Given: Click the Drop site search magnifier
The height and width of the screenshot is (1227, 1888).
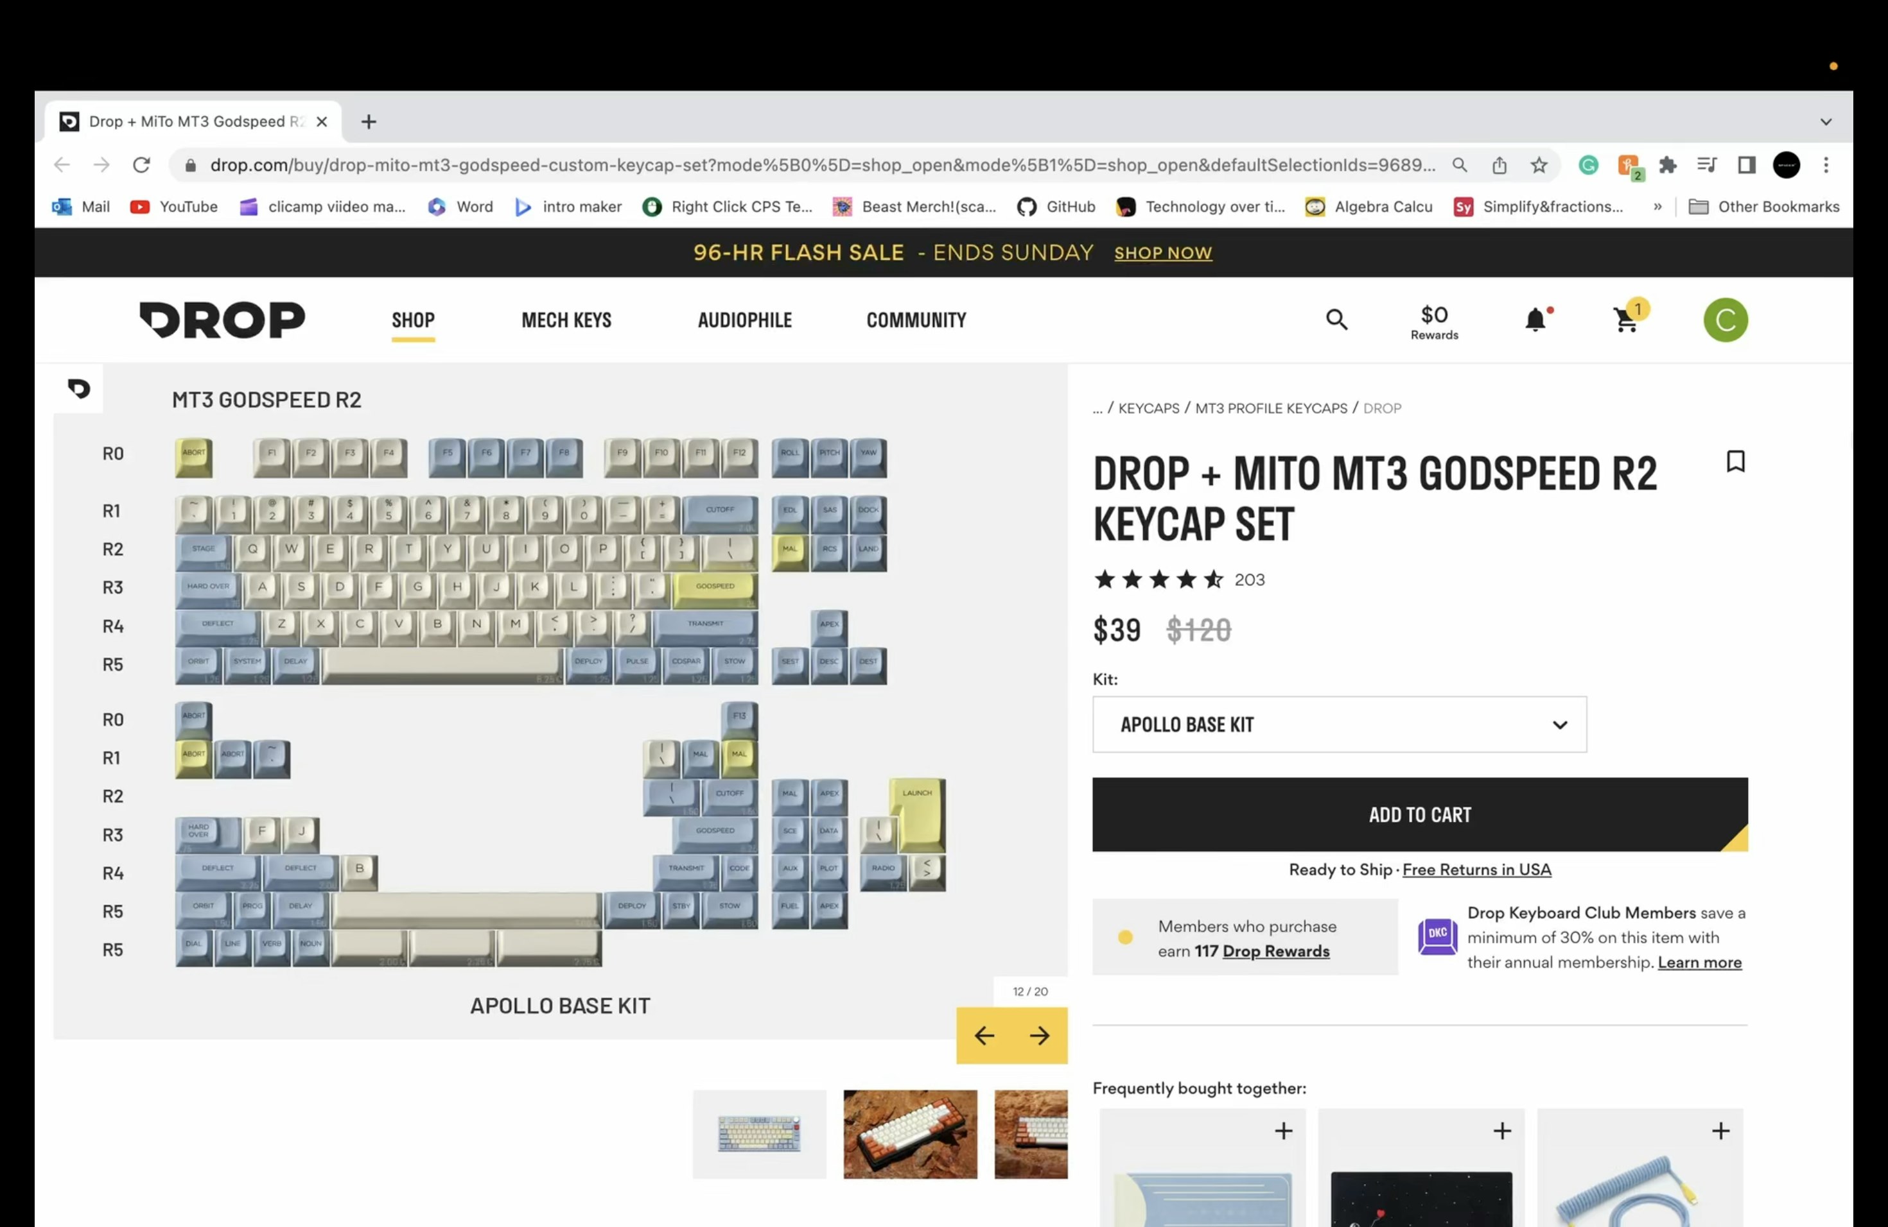Looking at the screenshot, I should click(x=1336, y=320).
